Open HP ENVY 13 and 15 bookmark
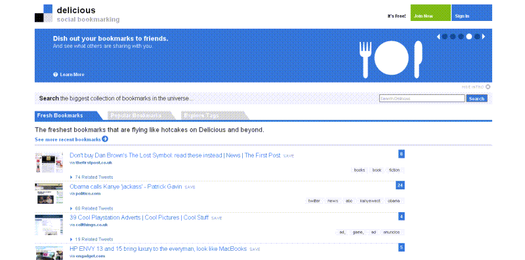This screenshot has width=525, height=260. click(x=158, y=249)
